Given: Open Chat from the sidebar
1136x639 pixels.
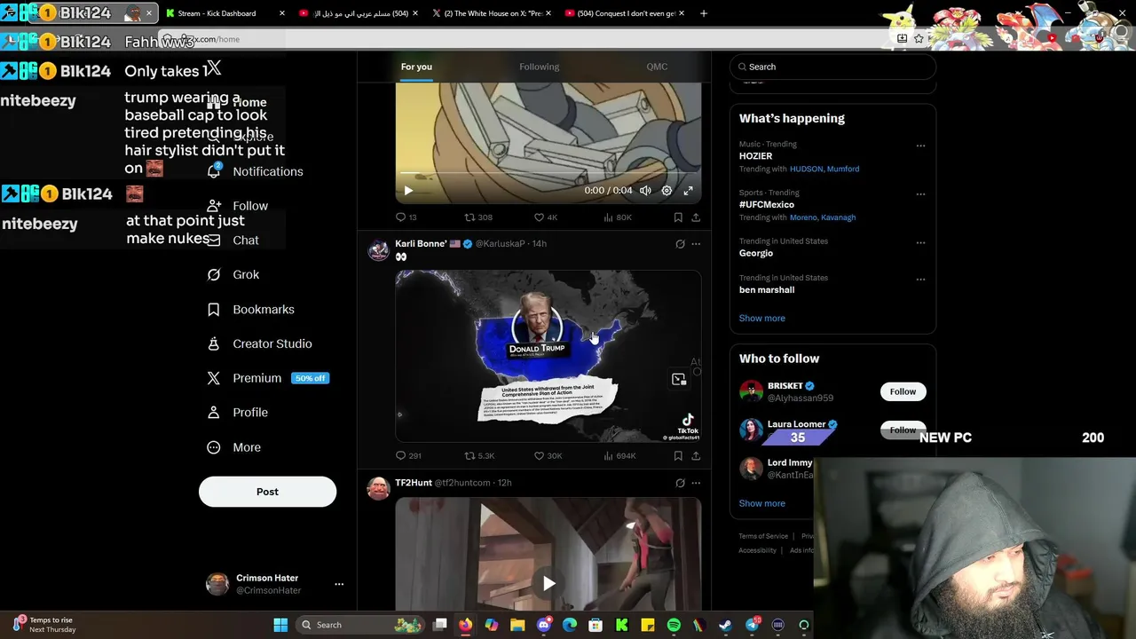Looking at the screenshot, I should point(233,241).
